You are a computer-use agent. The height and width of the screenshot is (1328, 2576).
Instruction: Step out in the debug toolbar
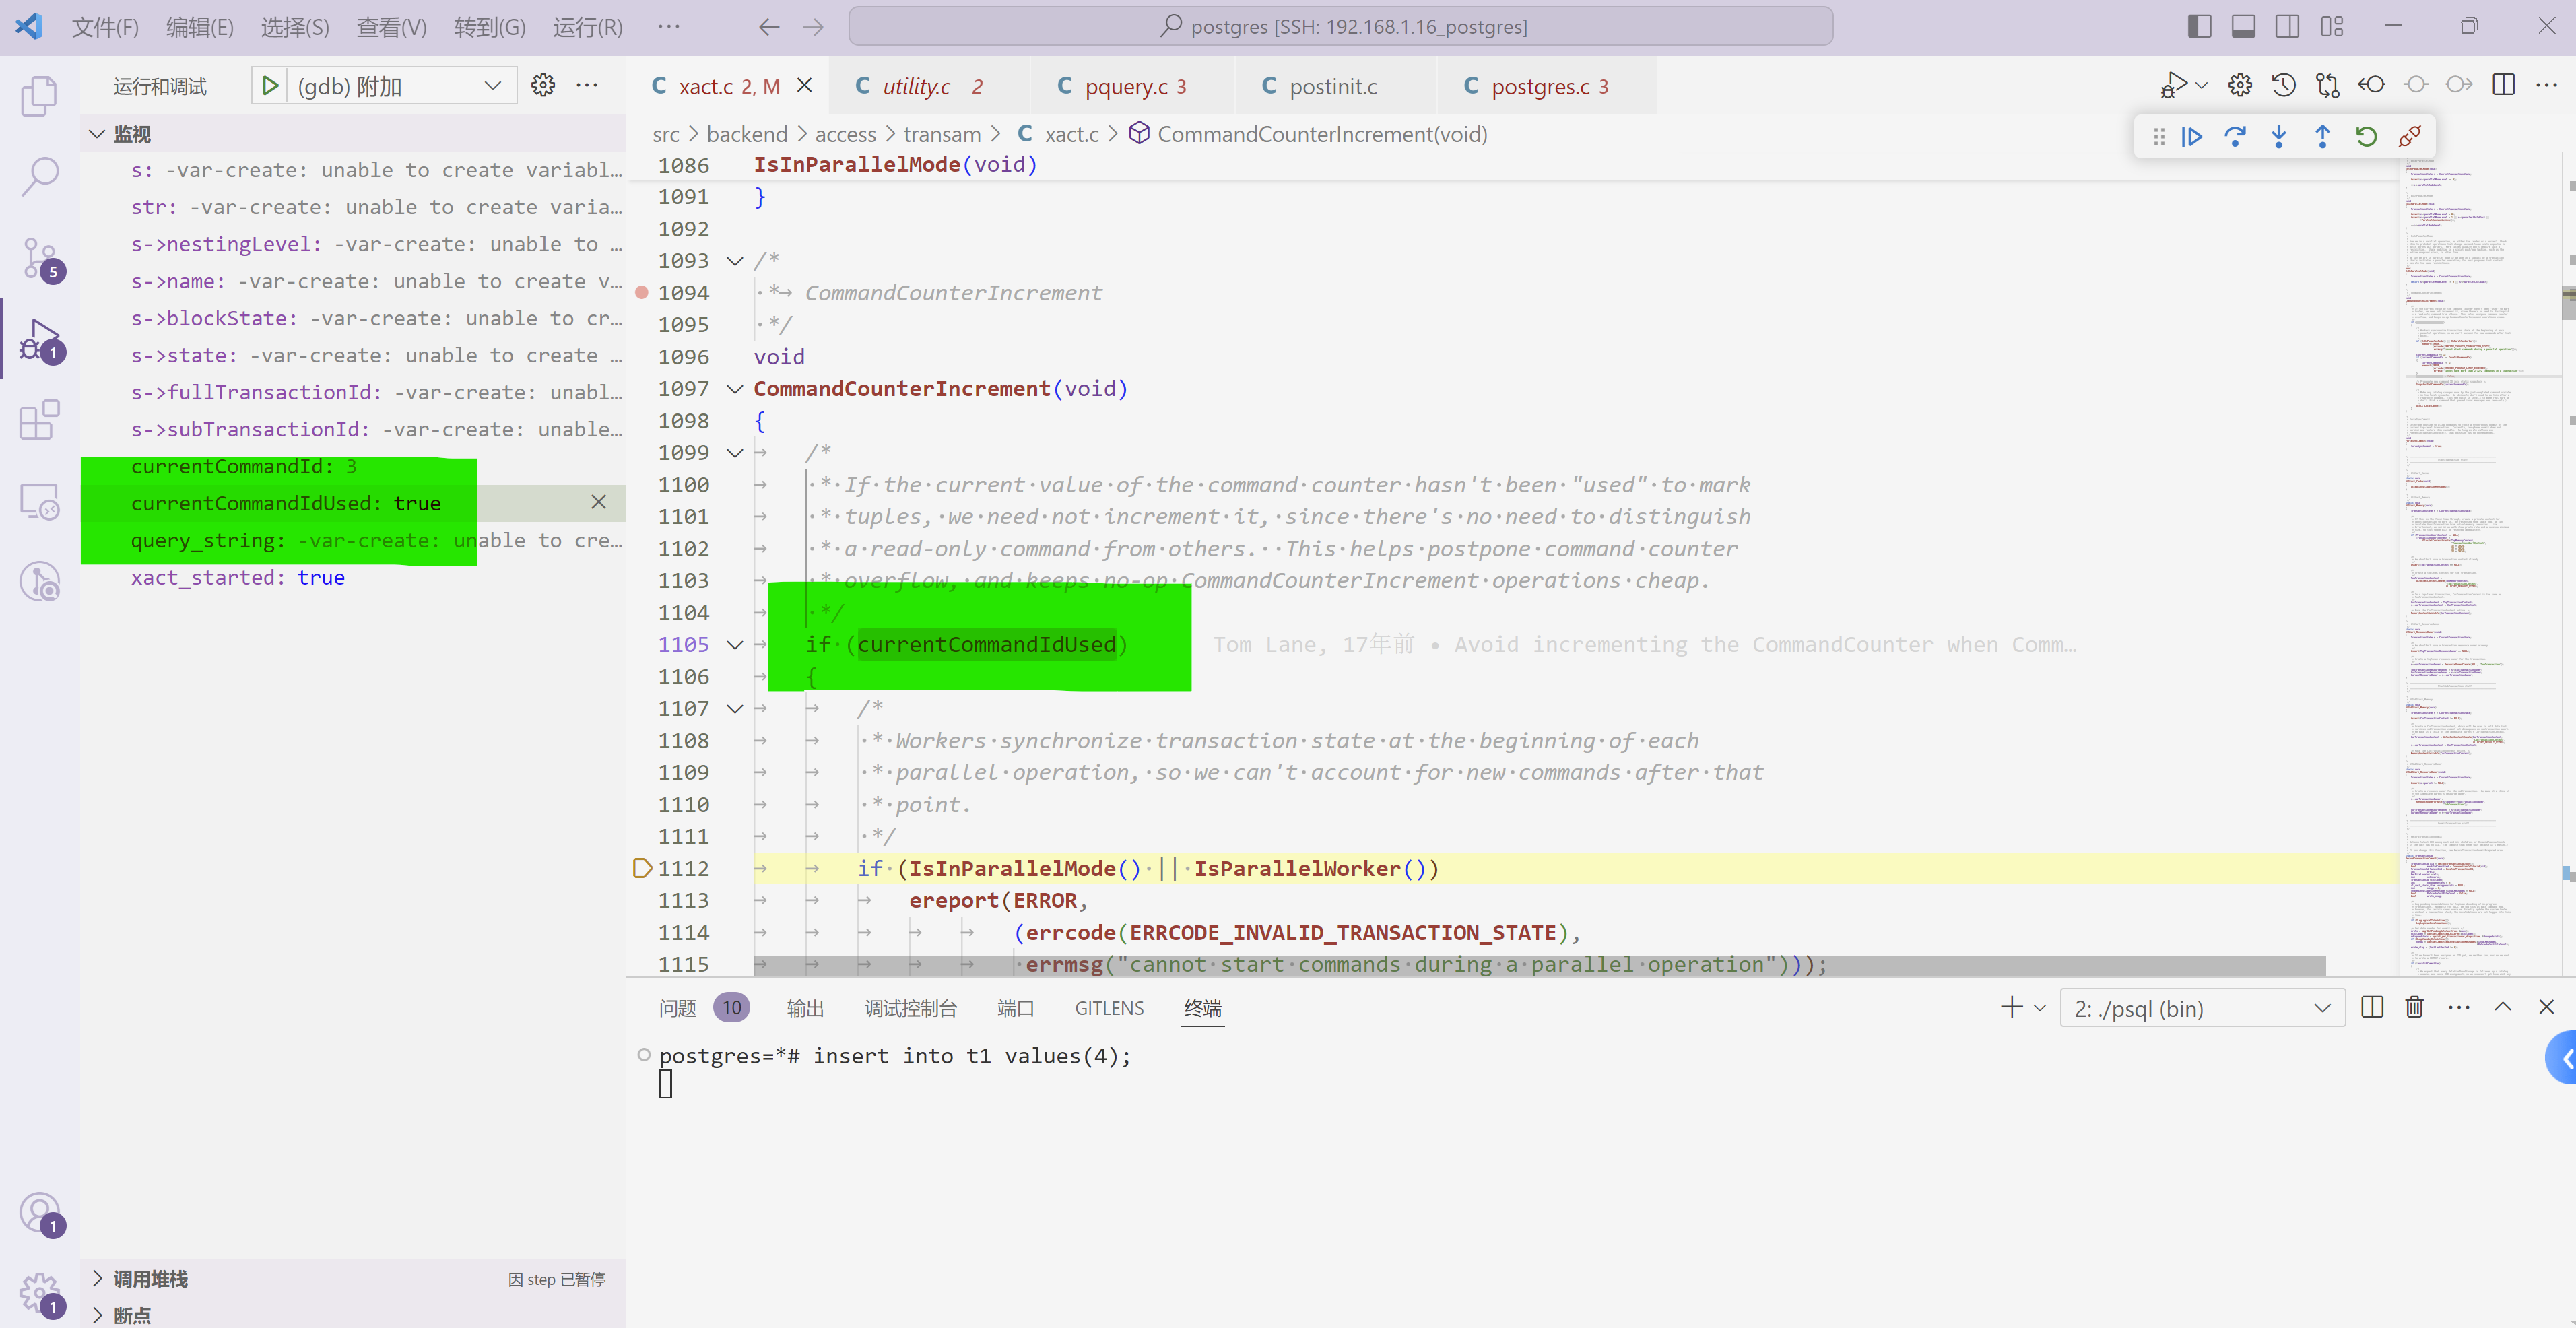click(x=2323, y=137)
